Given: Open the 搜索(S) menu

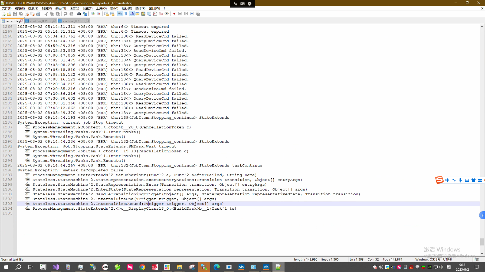Looking at the screenshot, I should click(x=33, y=8).
